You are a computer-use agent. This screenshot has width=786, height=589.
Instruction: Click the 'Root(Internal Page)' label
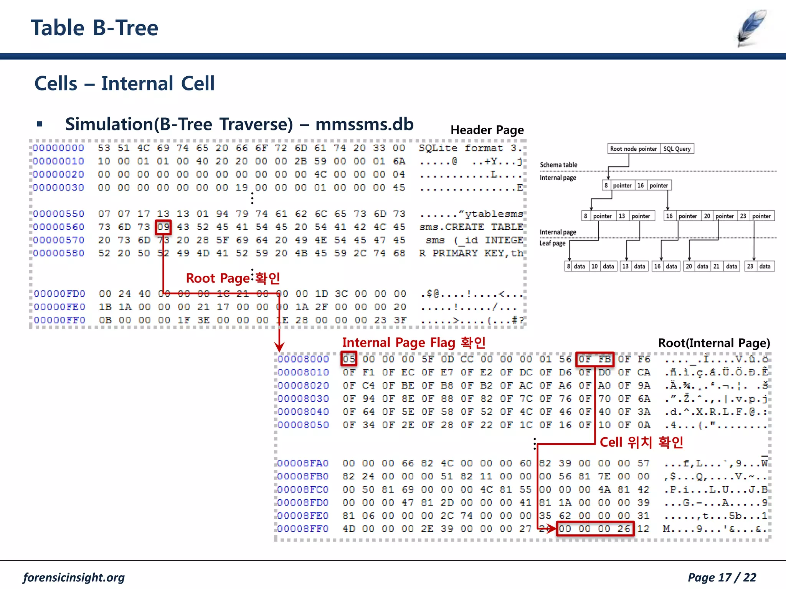pyautogui.click(x=714, y=343)
